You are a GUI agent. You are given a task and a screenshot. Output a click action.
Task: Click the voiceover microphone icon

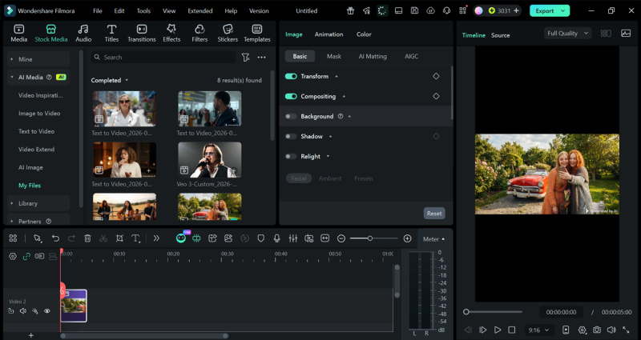pyautogui.click(x=276, y=238)
